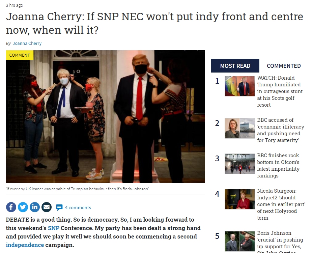Open author Joanna Cherry's profile link

click(x=27, y=43)
